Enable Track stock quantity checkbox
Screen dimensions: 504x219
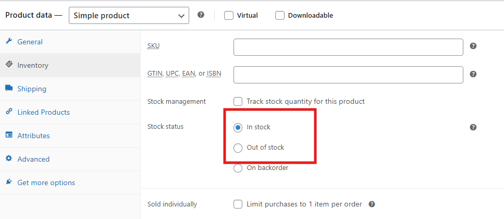tap(238, 101)
